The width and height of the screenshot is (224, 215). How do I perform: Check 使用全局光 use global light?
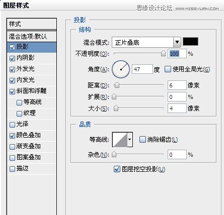coord(168,69)
